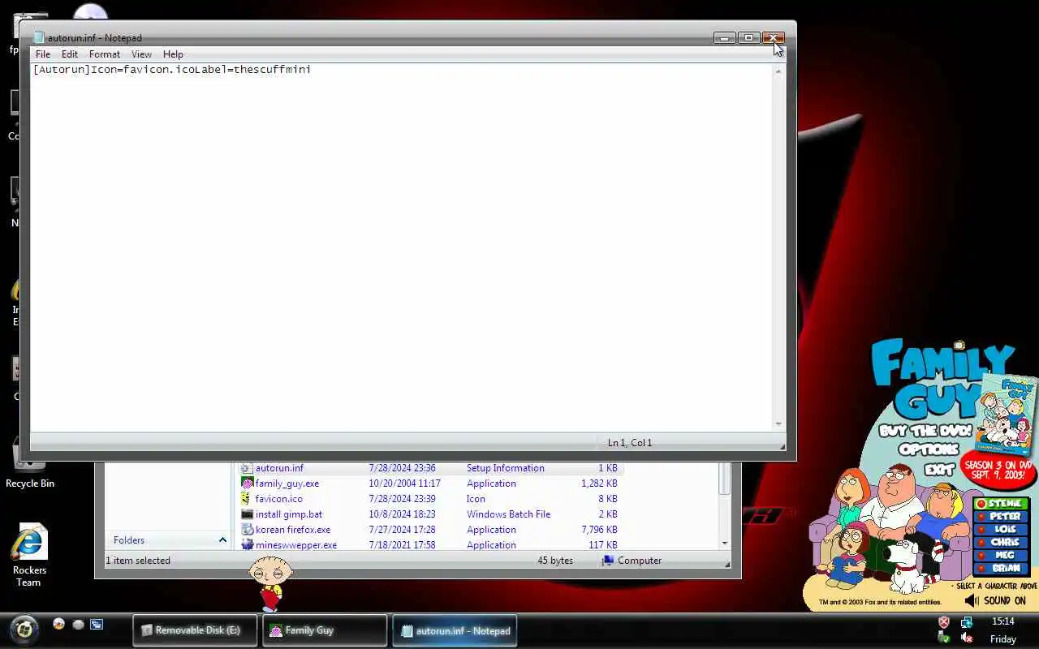Select favicon.ico icon in Explorer list
The width and height of the screenshot is (1039, 649).
(x=247, y=499)
